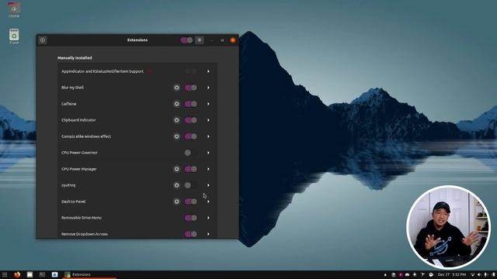Open Clipboard Indicator settings gear
This screenshot has width=497, height=279.
tap(176, 120)
